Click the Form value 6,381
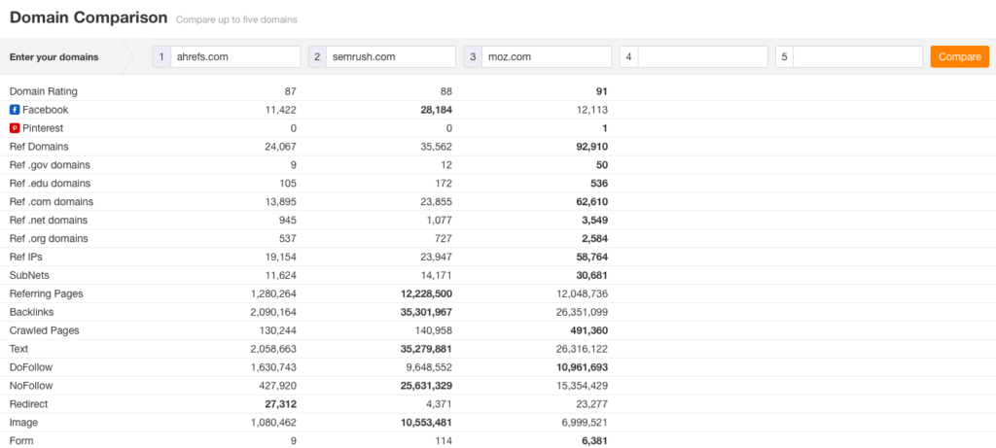This screenshot has height=448, width=996. (594, 441)
